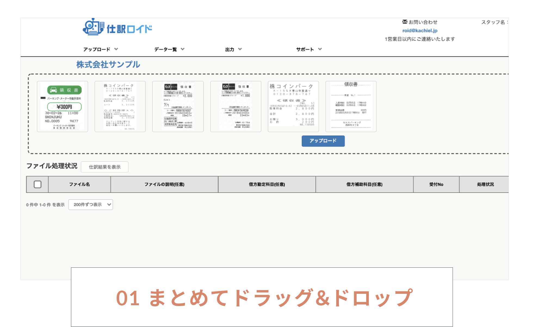Toggle the select-all checkbox in the table header
544x327 pixels.
coord(37,184)
